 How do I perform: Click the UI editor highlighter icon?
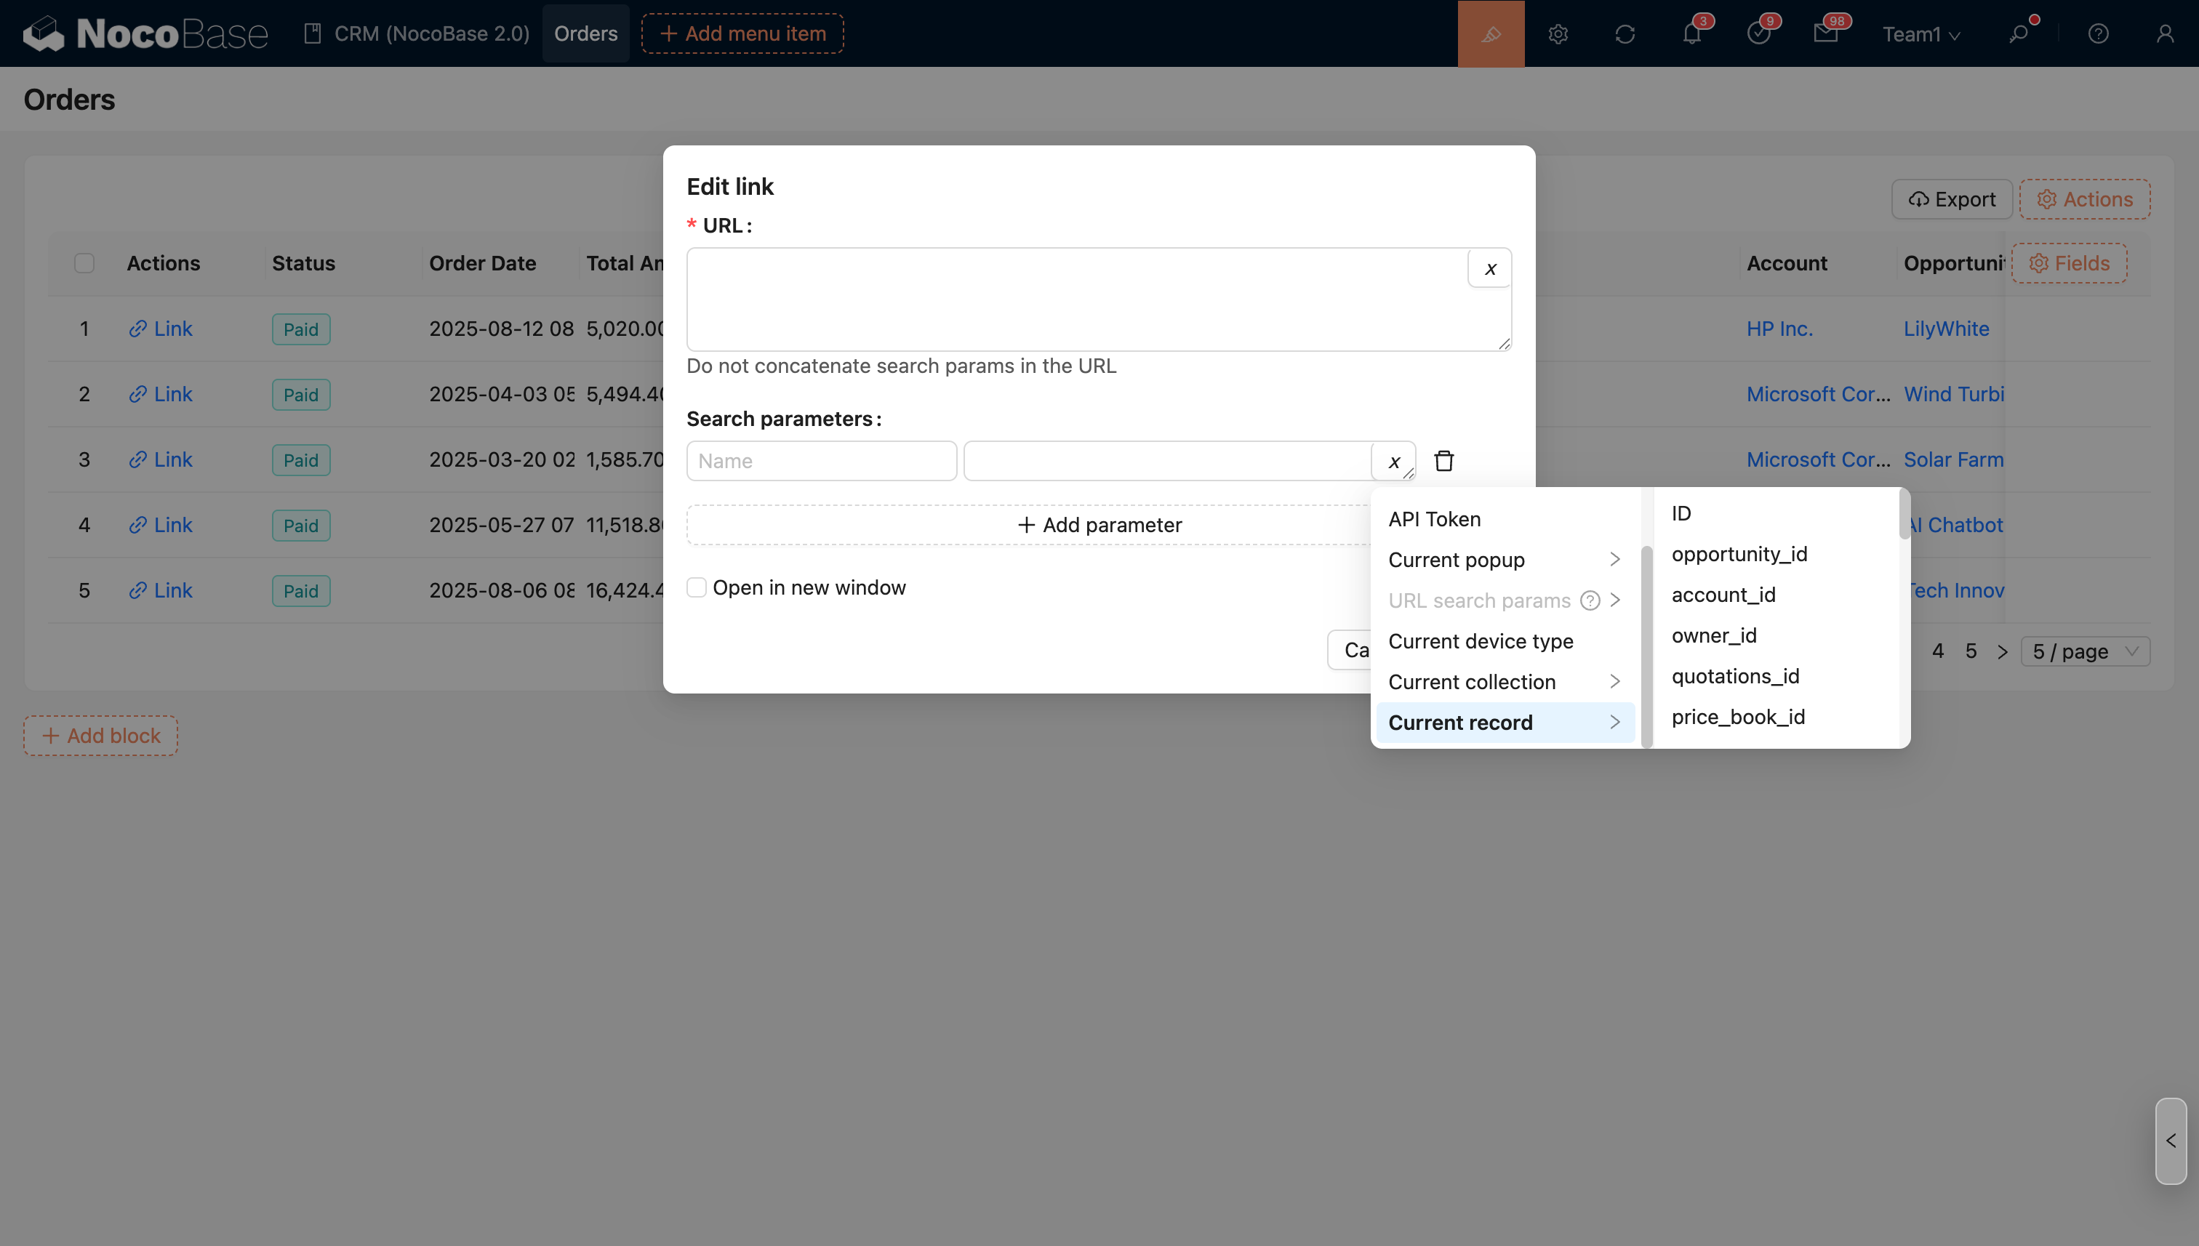point(1490,34)
